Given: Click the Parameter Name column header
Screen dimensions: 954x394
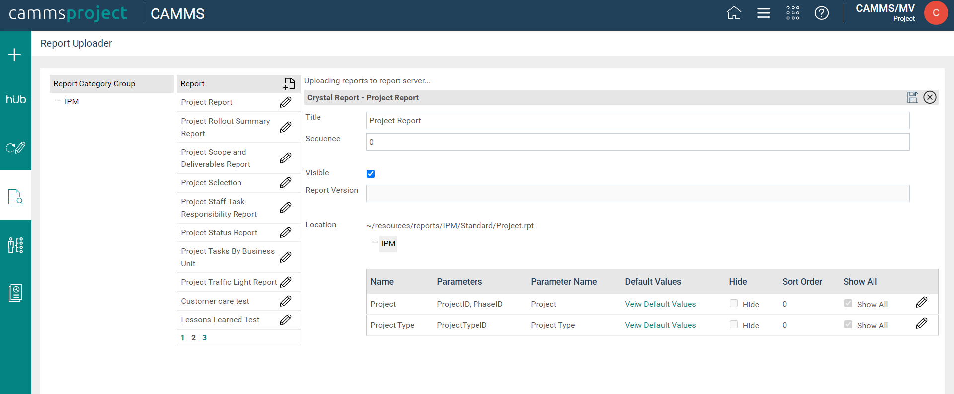Looking at the screenshot, I should pyautogui.click(x=564, y=282).
